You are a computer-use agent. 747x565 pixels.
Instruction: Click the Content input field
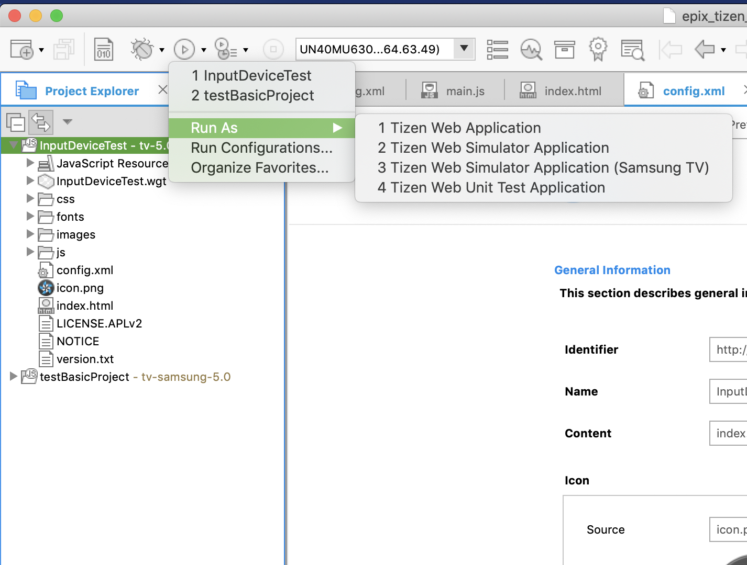pyautogui.click(x=728, y=433)
